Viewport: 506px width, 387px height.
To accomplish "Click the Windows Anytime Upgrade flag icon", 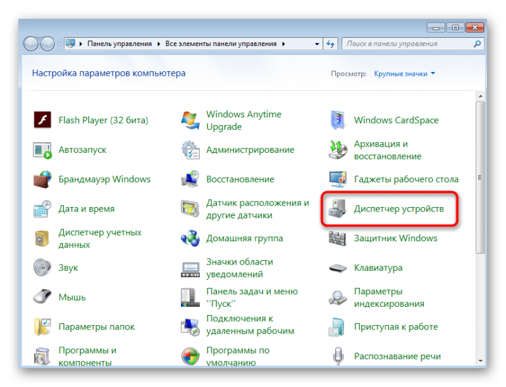I will (x=190, y=120).
